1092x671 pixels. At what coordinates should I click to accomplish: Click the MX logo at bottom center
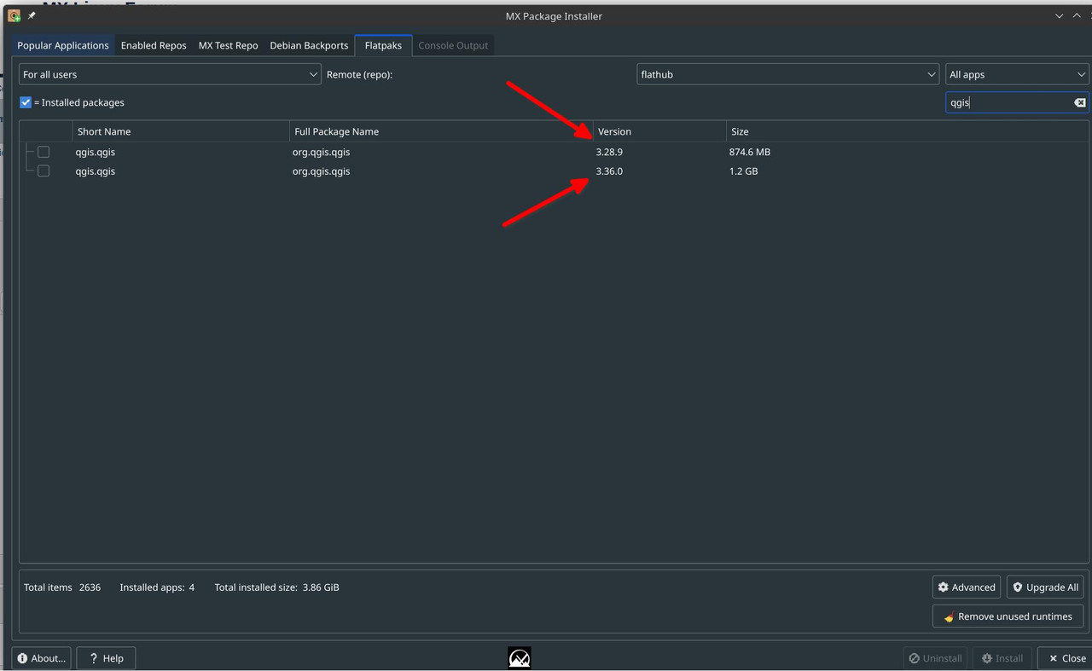[x=520, y=657]
